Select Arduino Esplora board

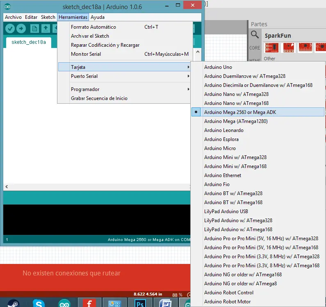(258, 139)
